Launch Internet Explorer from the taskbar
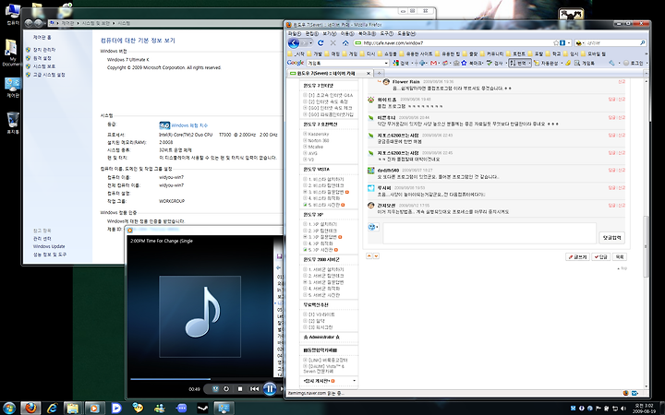 tap(52, 408)
